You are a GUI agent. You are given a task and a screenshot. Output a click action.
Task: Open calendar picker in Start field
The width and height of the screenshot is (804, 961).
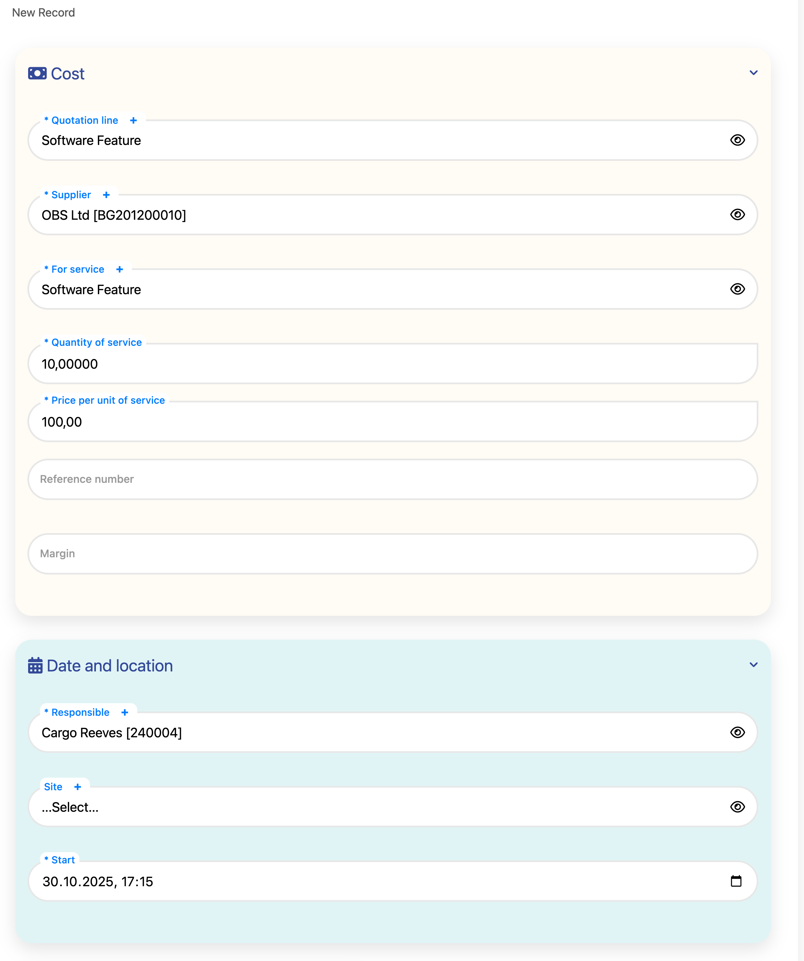point(736,881)
